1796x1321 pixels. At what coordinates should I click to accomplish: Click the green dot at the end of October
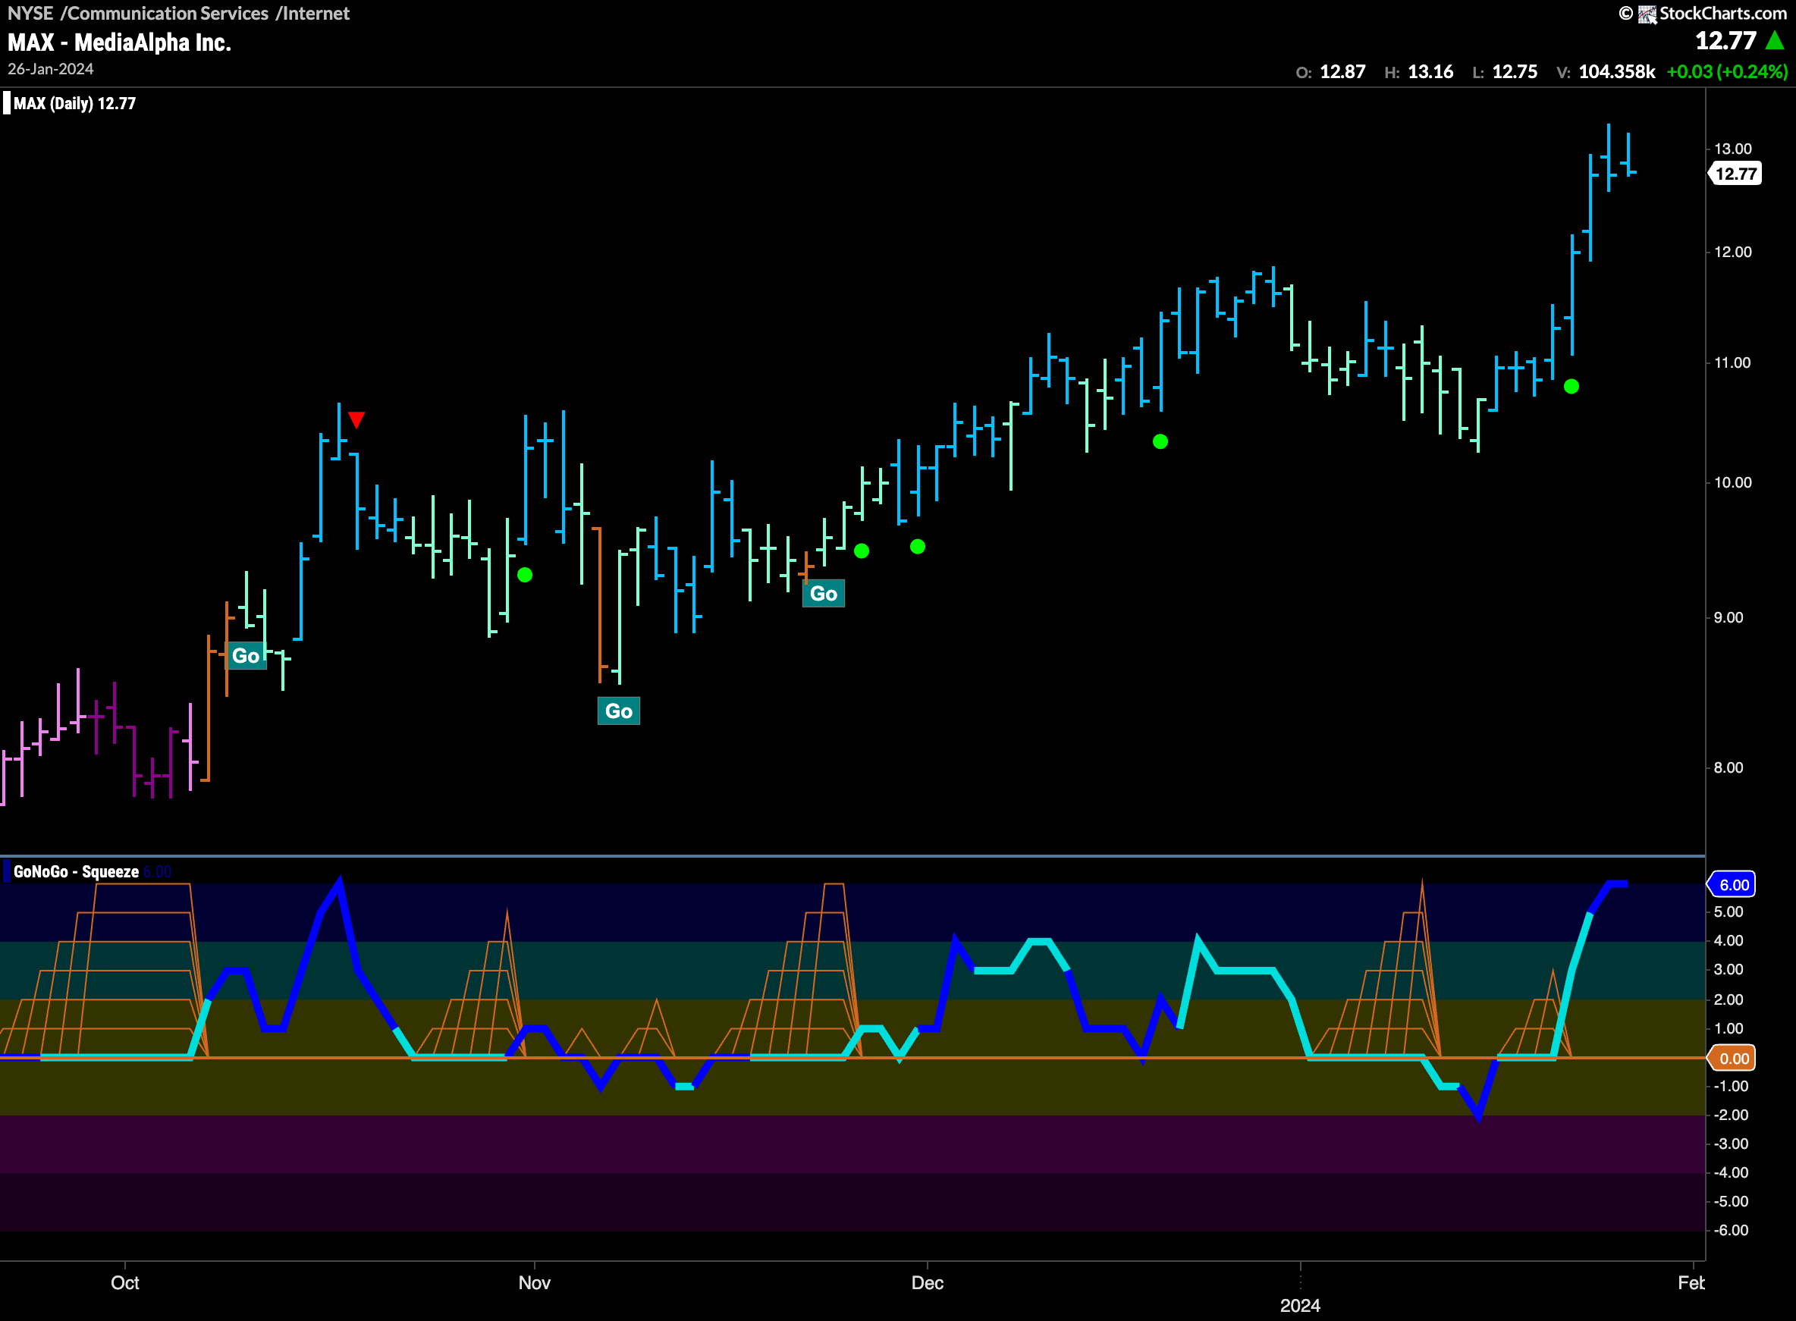pos(525,575)
